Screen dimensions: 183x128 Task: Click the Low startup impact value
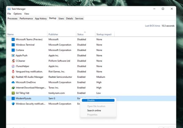click(99, 93)
